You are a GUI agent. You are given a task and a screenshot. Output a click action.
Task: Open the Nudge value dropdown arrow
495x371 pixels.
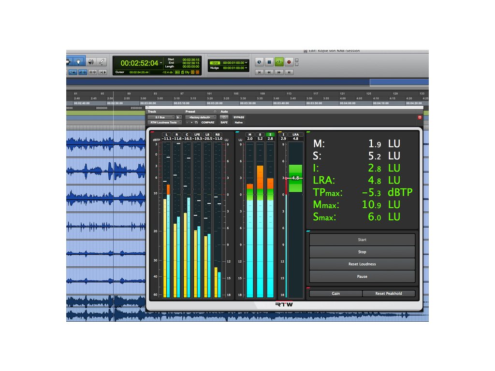(x=246, y=68)
